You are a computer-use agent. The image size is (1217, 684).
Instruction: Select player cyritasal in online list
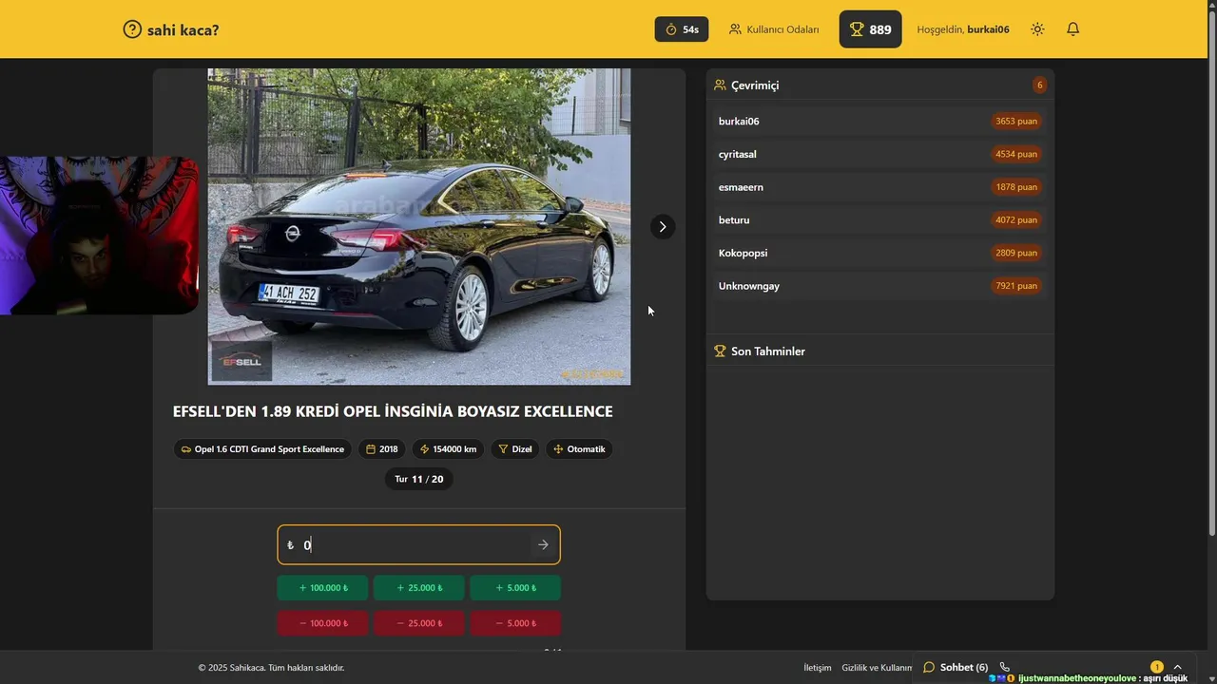pos(879,154)
